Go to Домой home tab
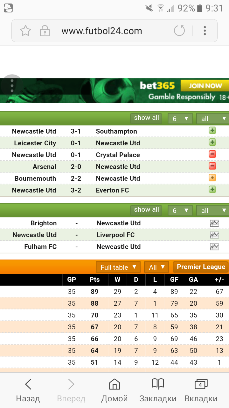Image resolution: width=229 pixels, height=408 pixels. click(114, 390)
